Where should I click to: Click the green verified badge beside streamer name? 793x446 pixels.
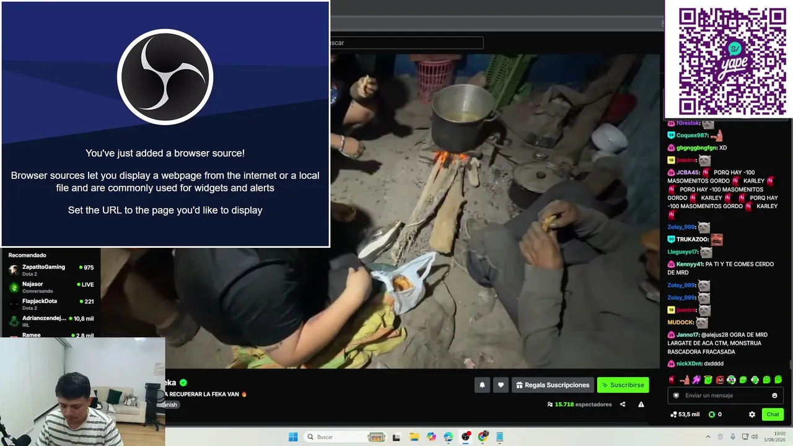point(183,383)
